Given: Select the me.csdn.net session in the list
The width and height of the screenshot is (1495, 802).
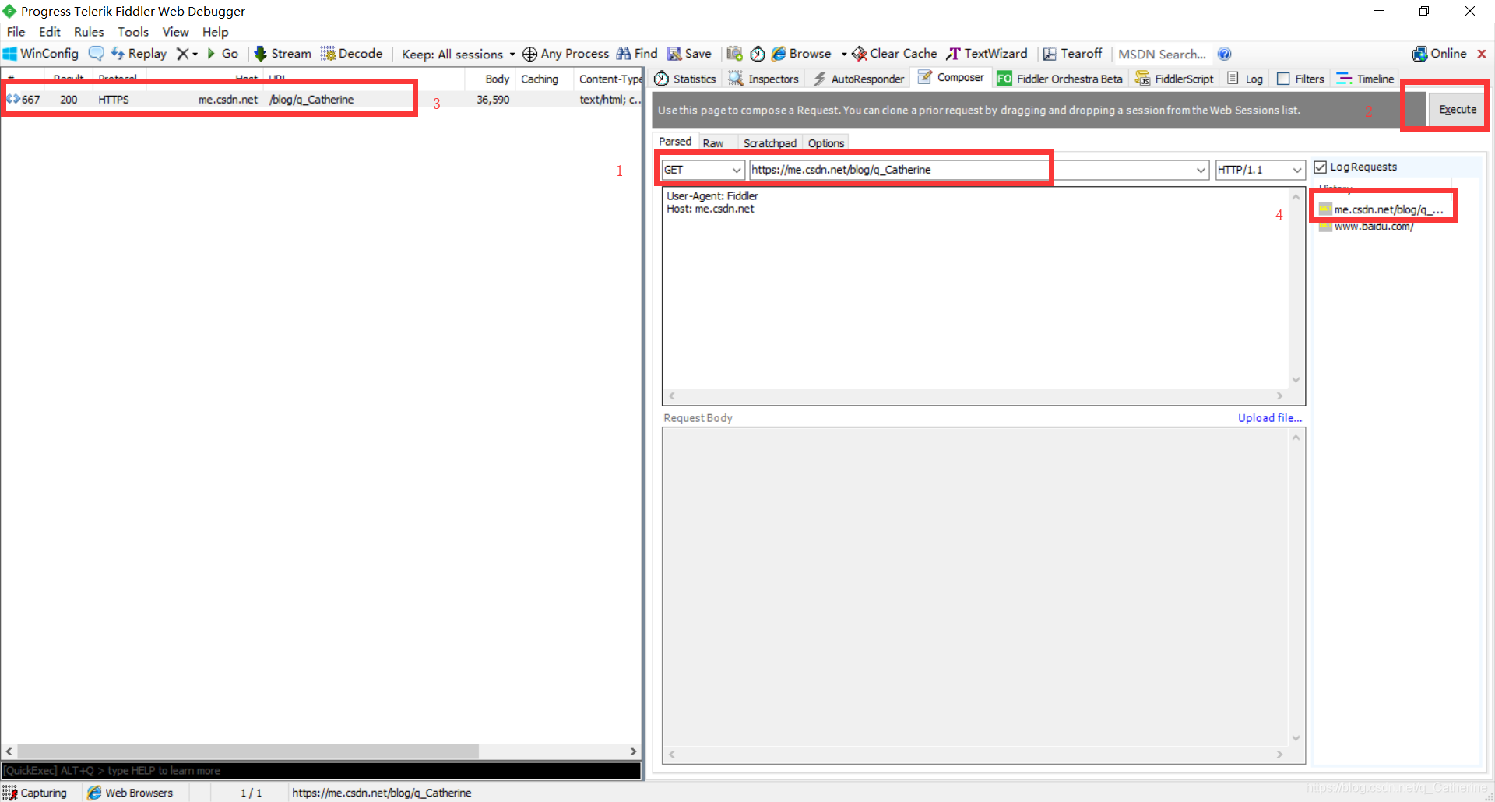Looking at the screenshot, I should pos(209,99).
